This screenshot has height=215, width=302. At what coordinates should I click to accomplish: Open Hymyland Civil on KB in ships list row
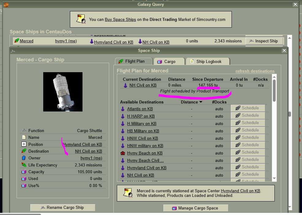(113, 42)
